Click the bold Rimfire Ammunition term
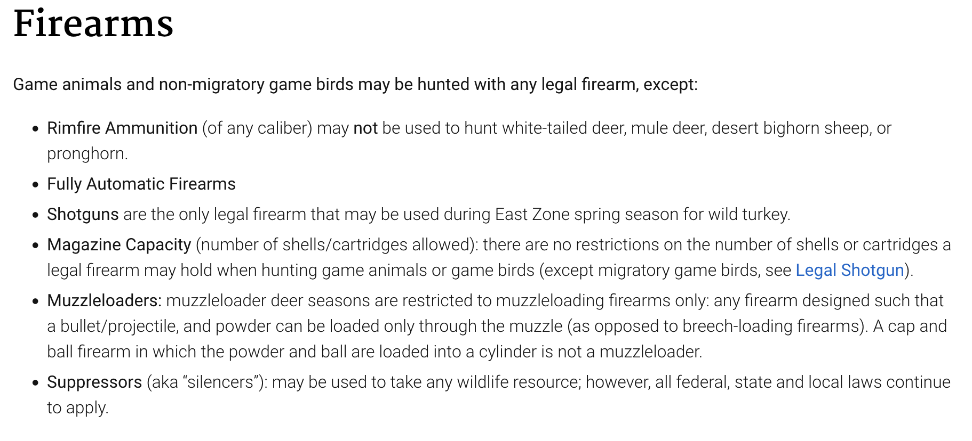The height and width of the screenshot is (441, 972). (122, 128)
